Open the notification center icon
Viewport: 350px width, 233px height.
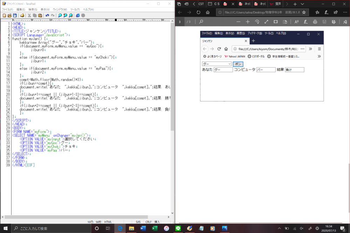point(343,228)
